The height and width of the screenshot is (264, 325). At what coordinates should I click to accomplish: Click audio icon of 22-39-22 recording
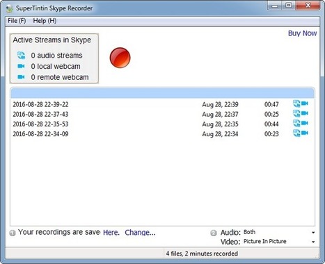pos(296,104)
